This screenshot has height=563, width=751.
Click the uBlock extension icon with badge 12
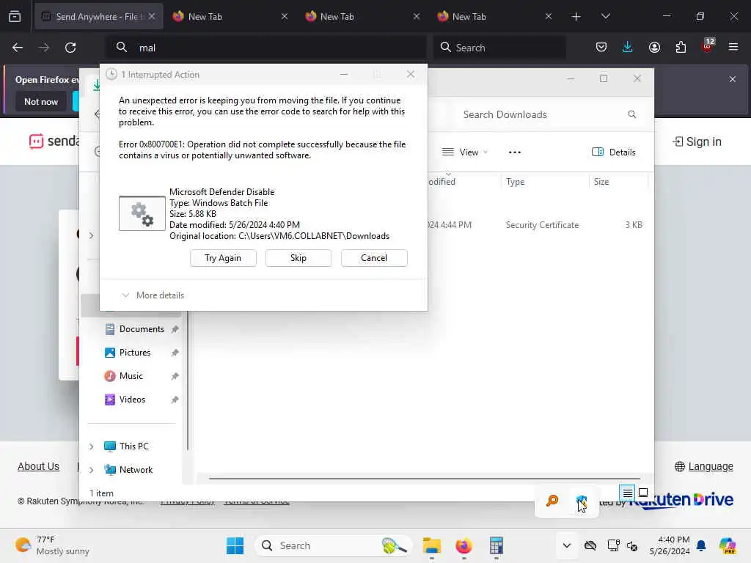click(708, 46)
